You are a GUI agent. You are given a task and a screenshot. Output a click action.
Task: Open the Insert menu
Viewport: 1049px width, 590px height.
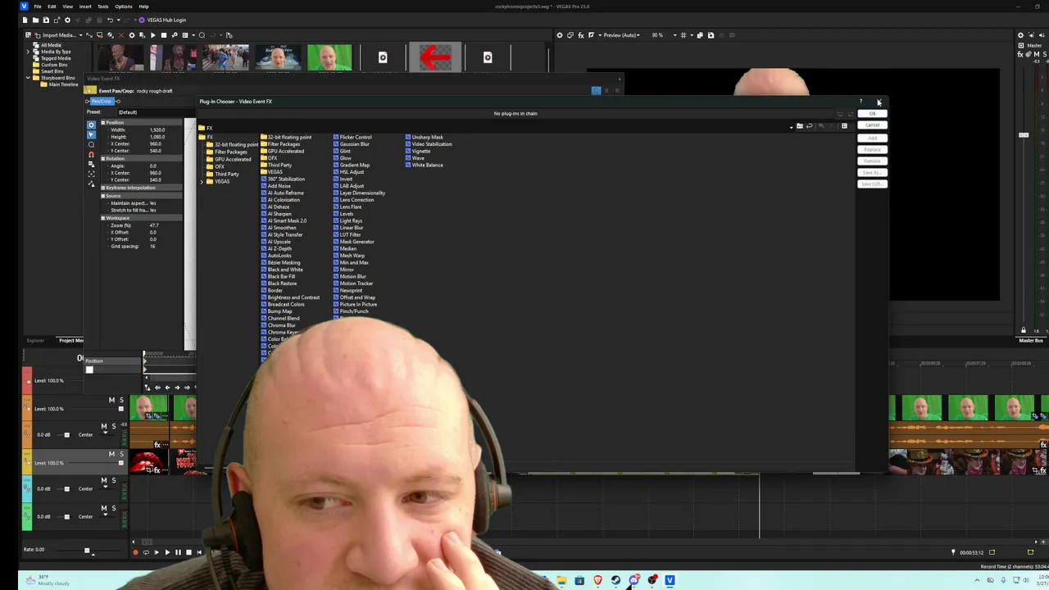[x=85, y=7]
